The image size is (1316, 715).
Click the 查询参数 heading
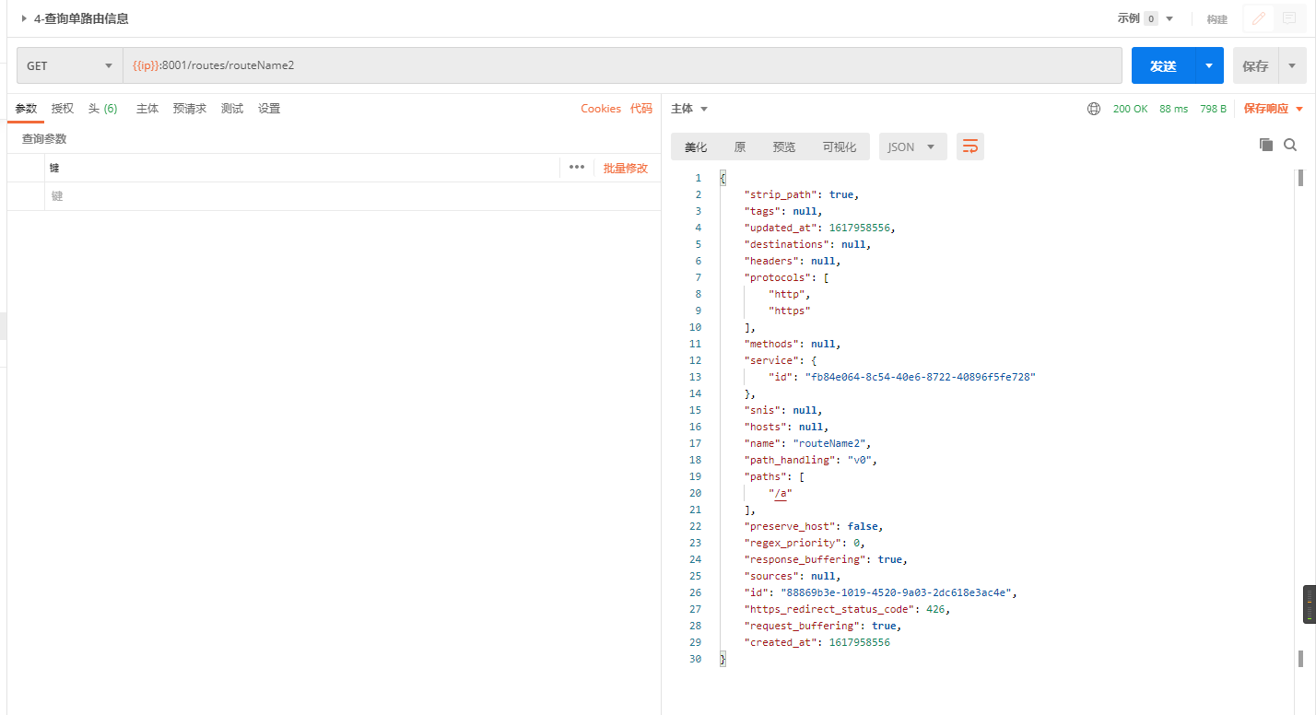point(44,139)
